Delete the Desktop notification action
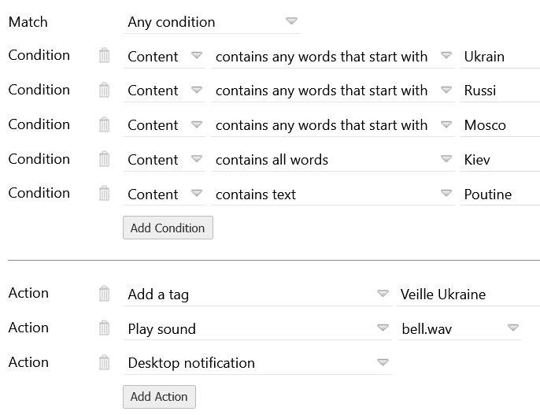Image resolution: width=540 pixels, height=415 pixels. [x=104, y=363]
